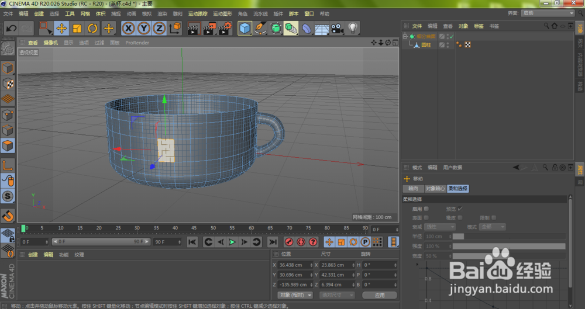Switch to the 轴向 tab
The width and height of the screenshot is (585, 309).
413,189
